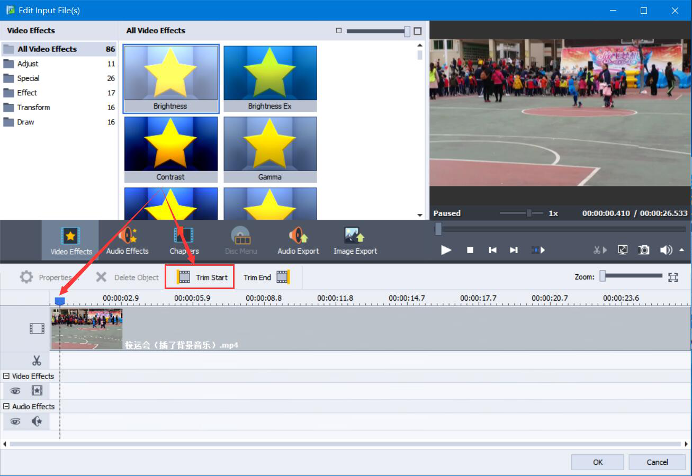This screenshot has height=476, width=692.
Task: Click the app icon in the title bar
Action: tap(10, 10)
